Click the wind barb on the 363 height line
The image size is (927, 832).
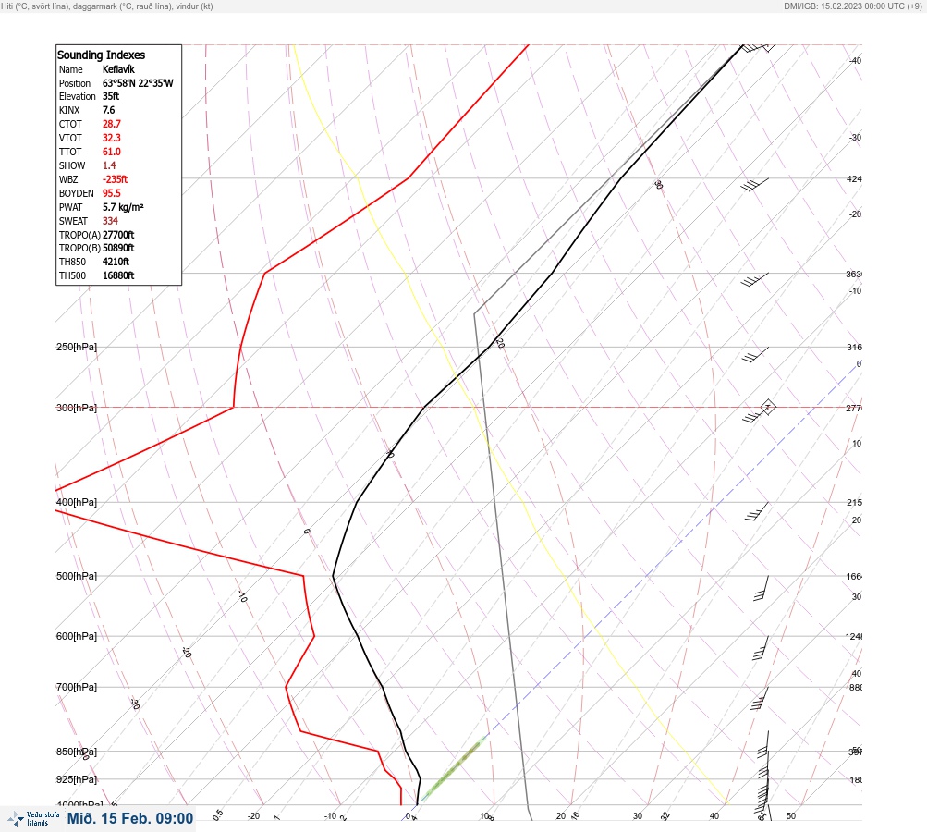pos(755,280)
